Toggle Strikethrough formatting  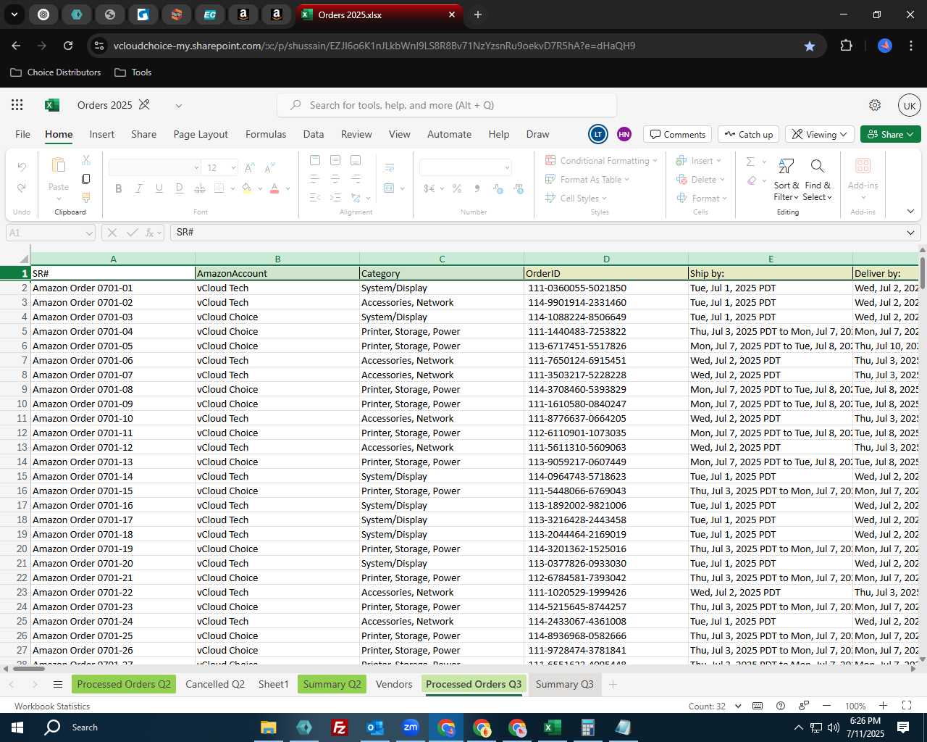tap(200, 188)
